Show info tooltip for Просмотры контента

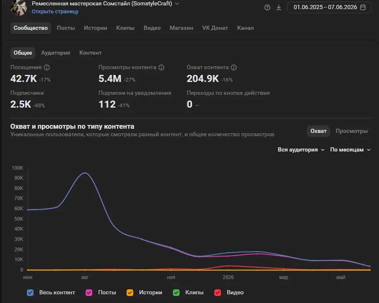tap(161, 67)
